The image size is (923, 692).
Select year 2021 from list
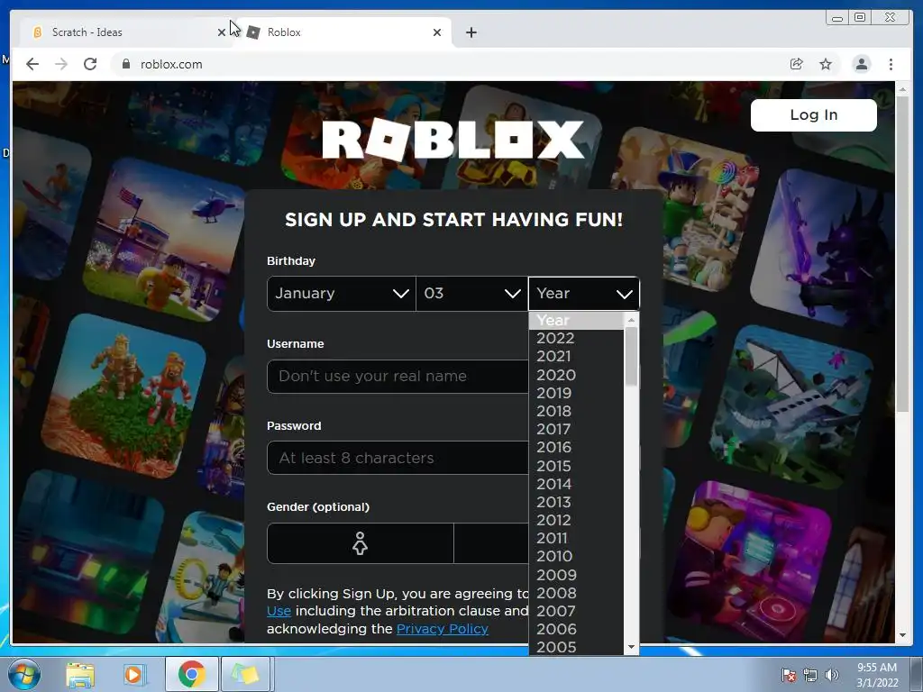pyautogui.click(x=576, y=357)
